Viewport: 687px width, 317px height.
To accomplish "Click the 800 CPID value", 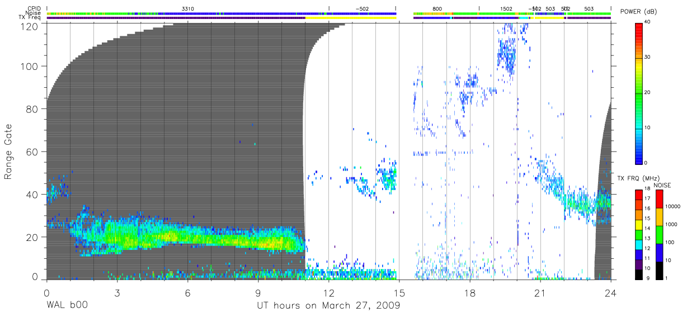I will (x=437, y=8).
